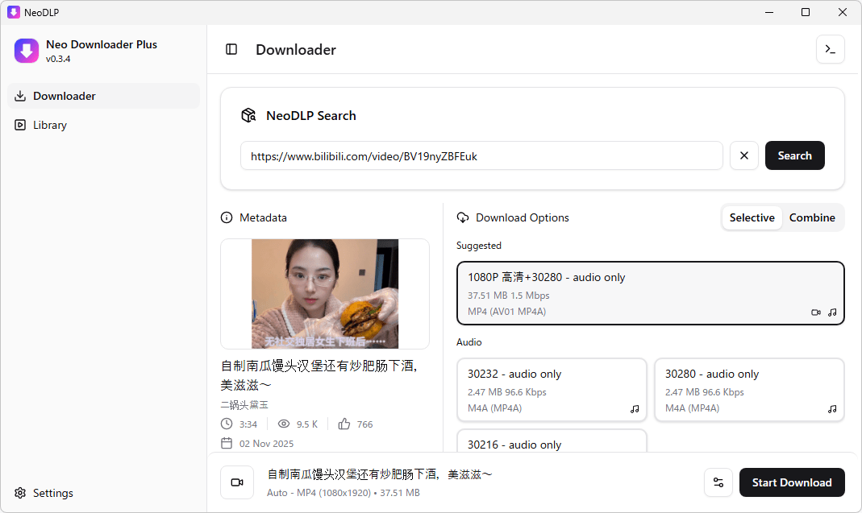Open download settings sliders icon
Image resolution: width=862 pixels, height=513 pixels.
(718, 482)
